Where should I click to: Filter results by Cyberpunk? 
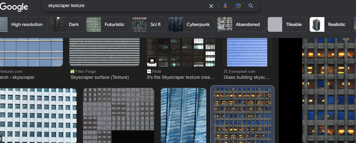tap(191, 24)
